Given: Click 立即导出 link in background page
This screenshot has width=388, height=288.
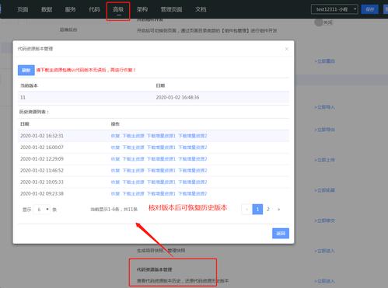Looking at the screenshot, I should click(325, 130).
